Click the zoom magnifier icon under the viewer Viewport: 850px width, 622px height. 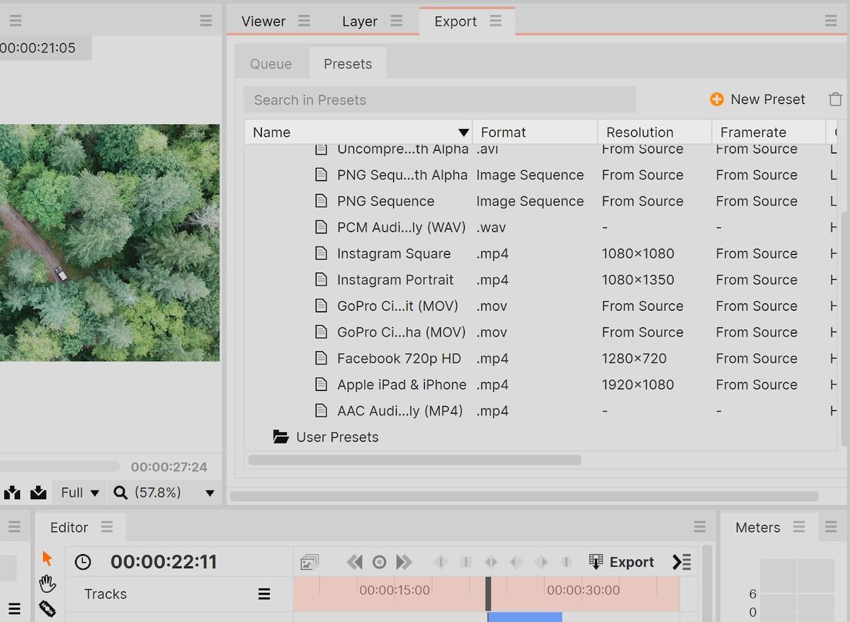pyautogui.click(x=122, y=492)
